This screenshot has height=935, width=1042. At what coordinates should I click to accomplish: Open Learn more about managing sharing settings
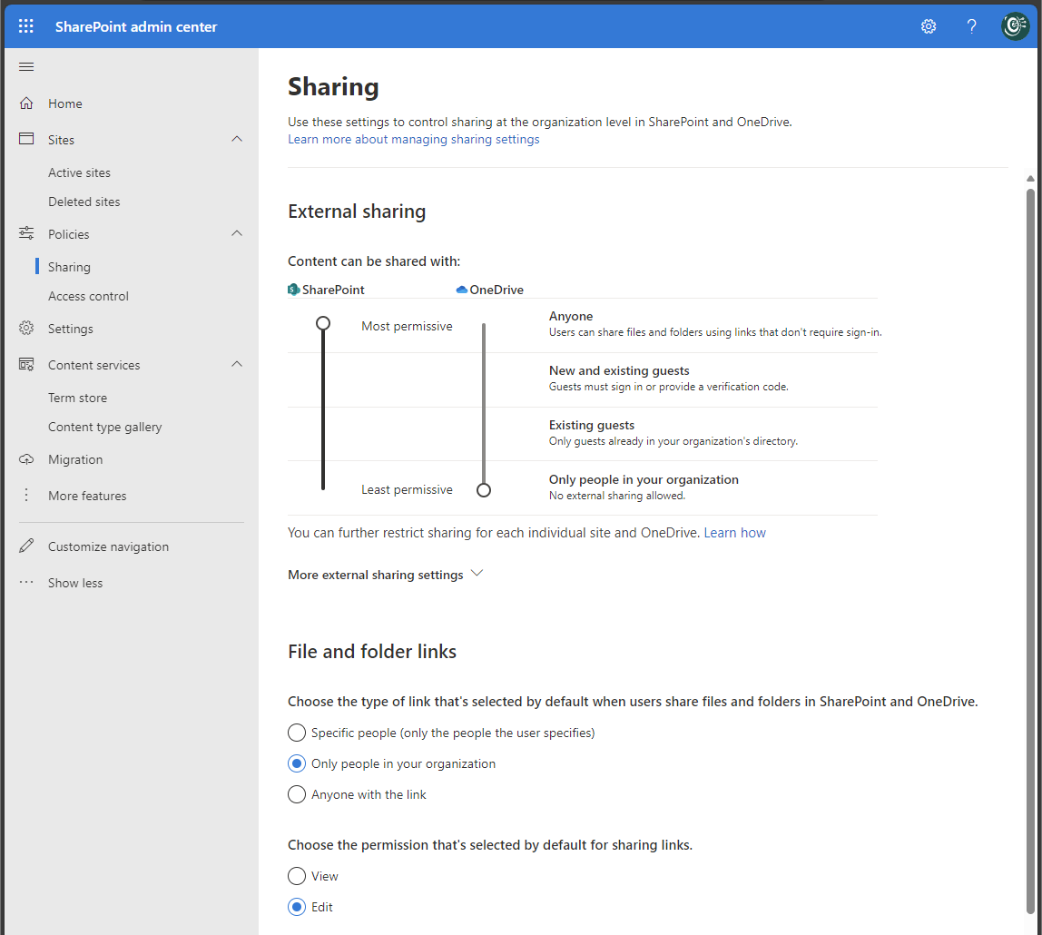(413, 139)
